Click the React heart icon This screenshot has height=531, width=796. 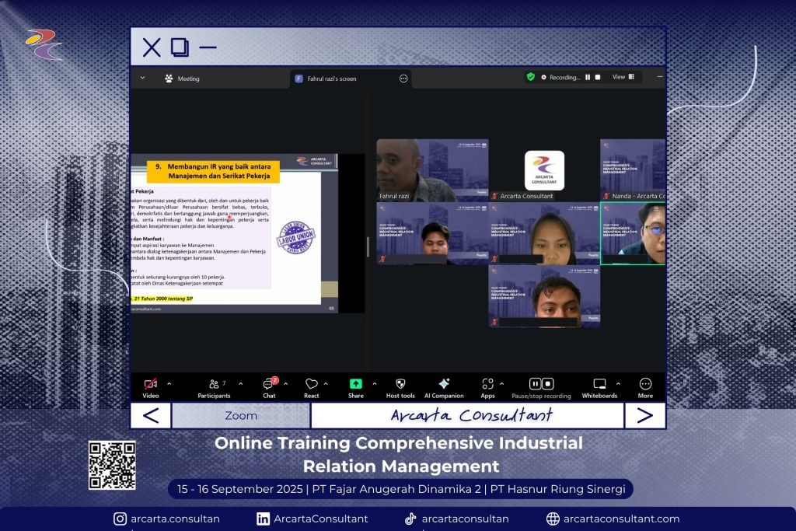click(x=311, y=384)
